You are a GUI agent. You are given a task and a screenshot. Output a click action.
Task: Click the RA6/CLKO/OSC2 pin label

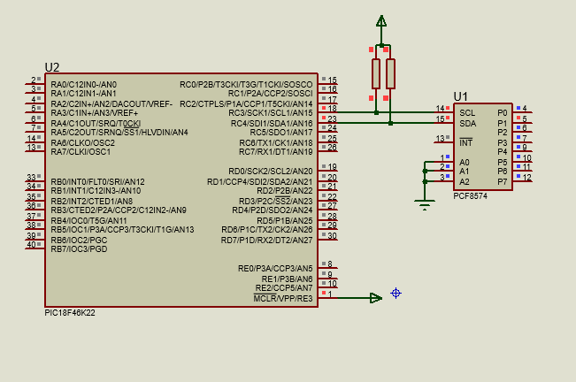[82, 143]
